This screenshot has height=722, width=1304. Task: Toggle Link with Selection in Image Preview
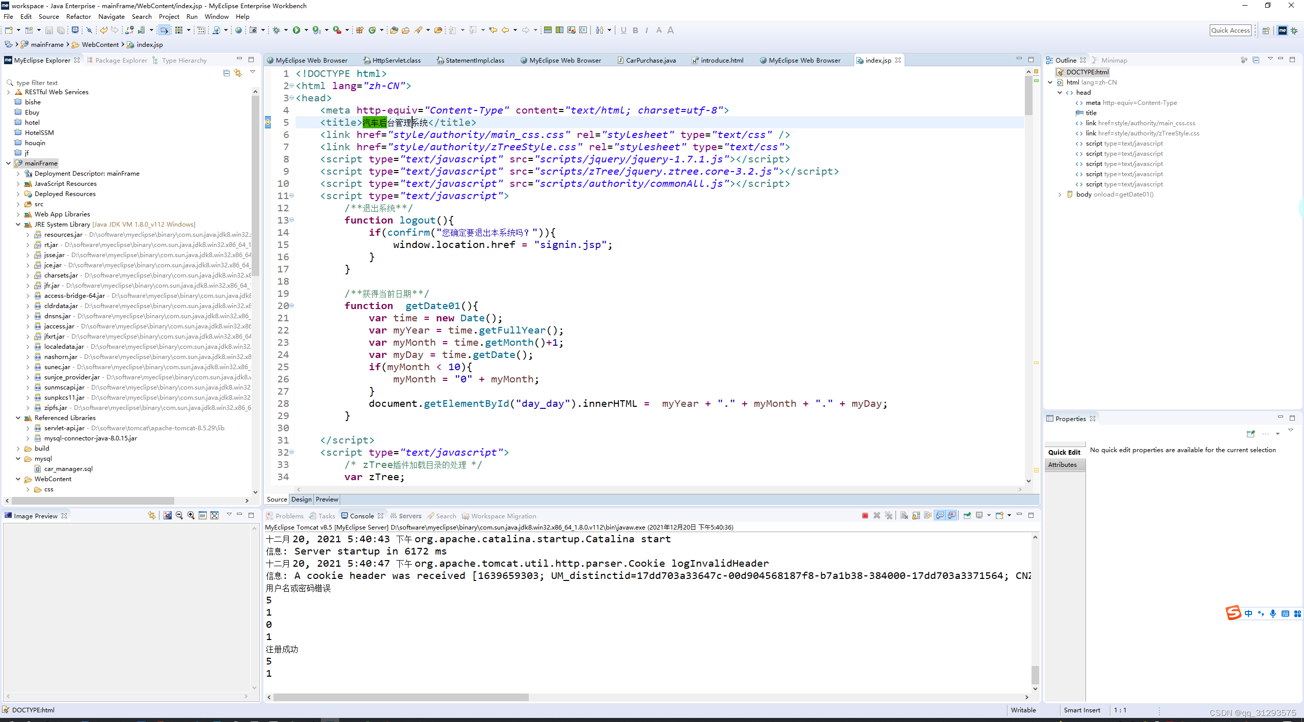[x=151, y=516]
